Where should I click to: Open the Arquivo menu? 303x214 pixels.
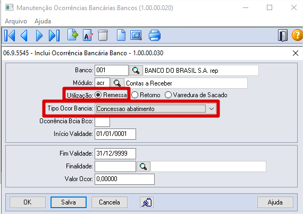[x=16, y=21]
